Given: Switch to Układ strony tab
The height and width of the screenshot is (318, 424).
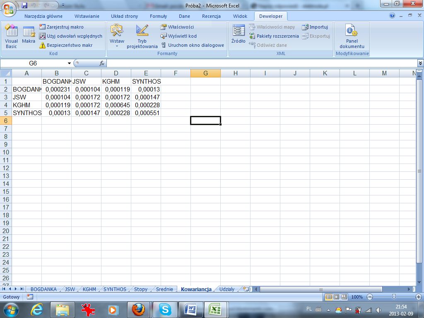Looking at the screenshot, I should pos(124,16).
